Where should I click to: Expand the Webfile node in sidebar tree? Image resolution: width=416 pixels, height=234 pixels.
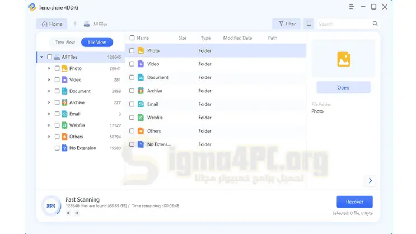click(49, 125)
